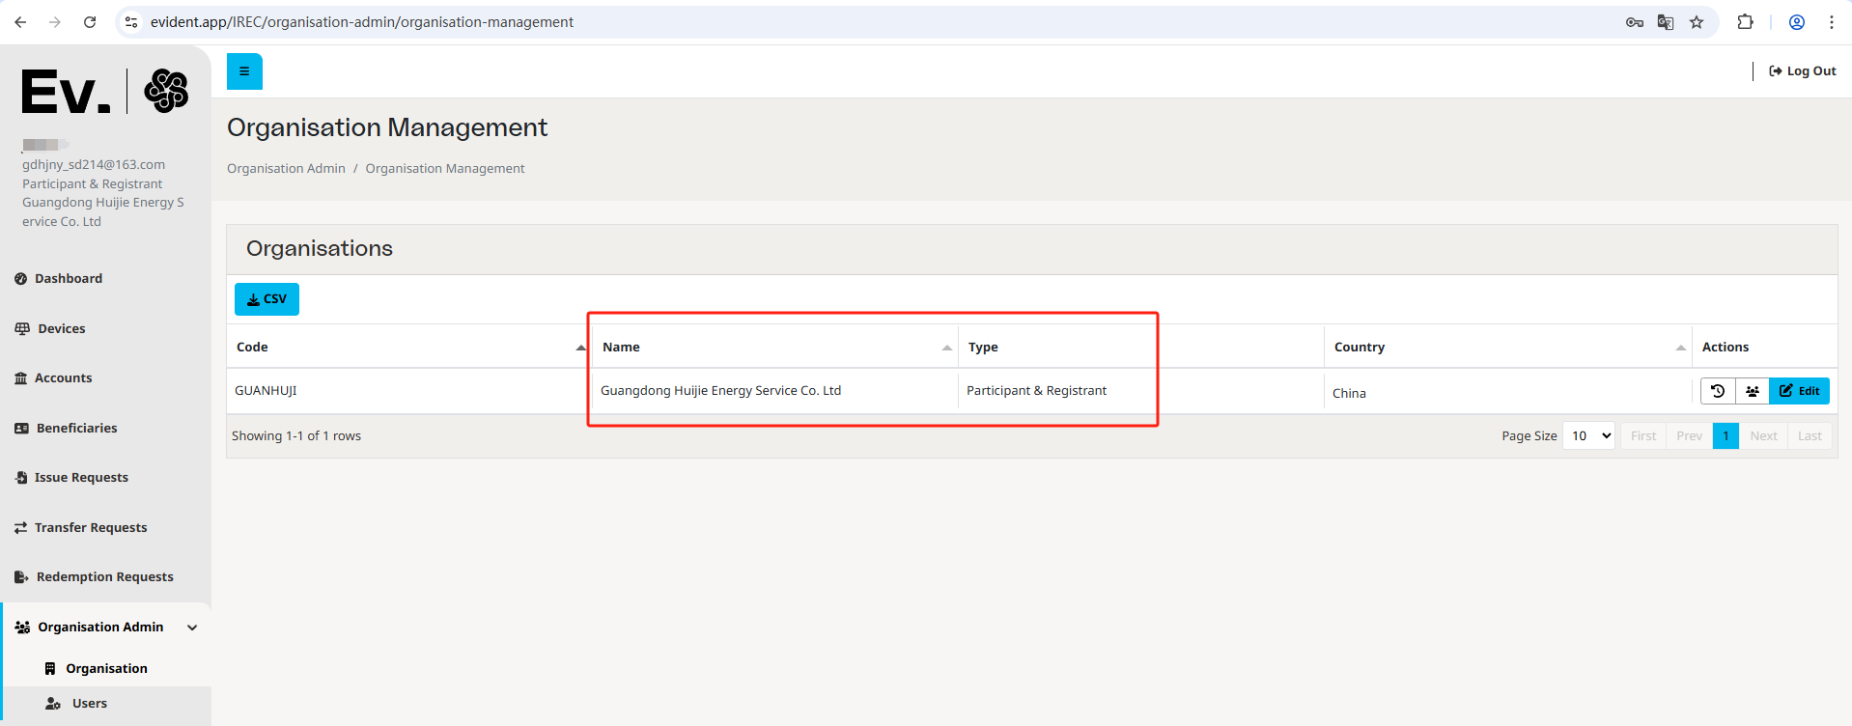The height and width of the screenshot is (726, 1852).
Task: Go to Issue Requests menu item
Action: click(x=81, y=478)
